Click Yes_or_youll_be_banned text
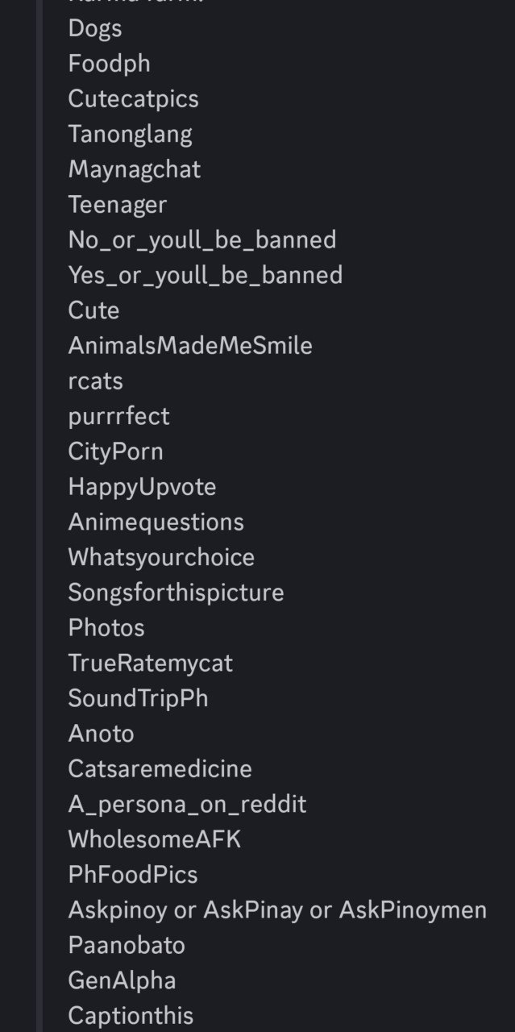515x1032 pixels. tap(206, 276)
